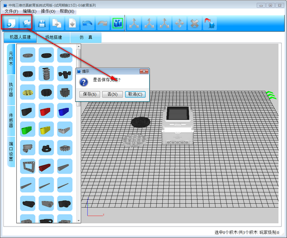The width and height of the screenshot is (287, 238).
Task: Switch to the 场地搭建 tab
Action: [54, 37]
